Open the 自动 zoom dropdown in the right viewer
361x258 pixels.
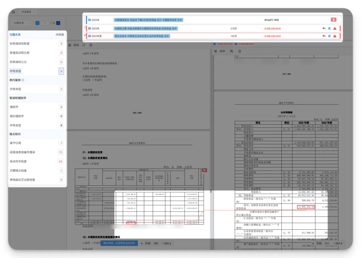222,51
